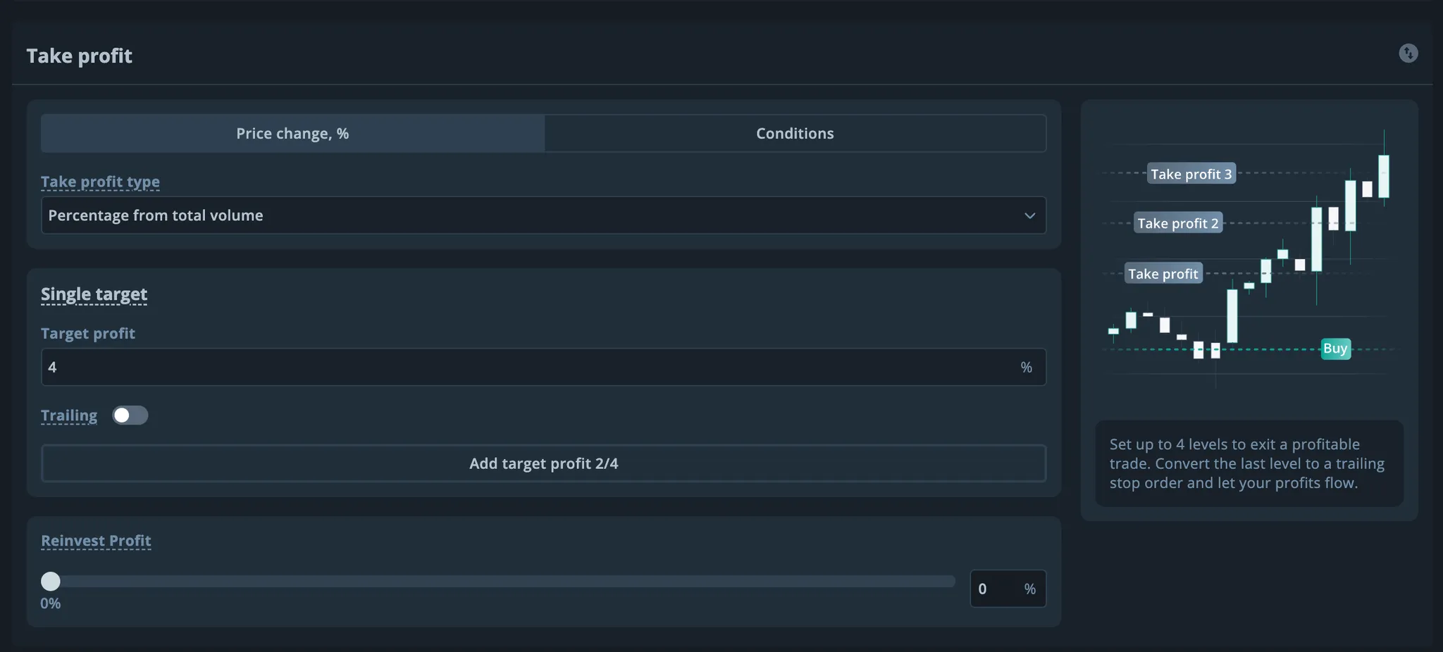
Task: Click the lowest Take profit chart label
Action: (1163, 274)
